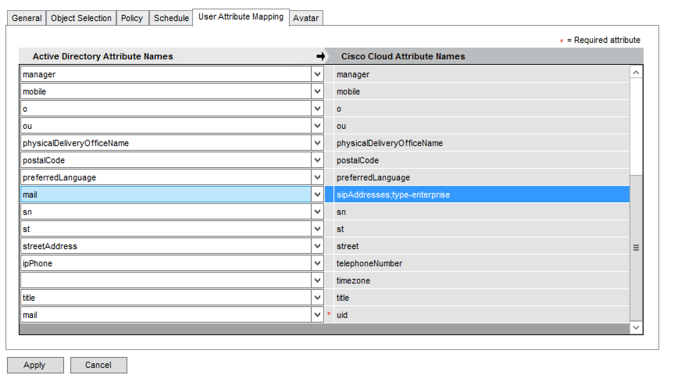692x382 pixels.
Task: Select the preferredLanguage cloud attribute
Action: [482, 177]
